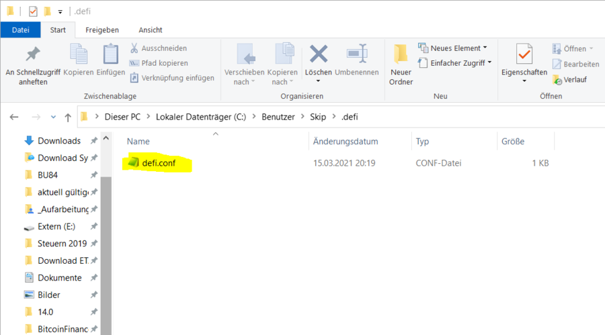Click the Löschen delete icon
The image size is (605, 335).
pos(318,55)
